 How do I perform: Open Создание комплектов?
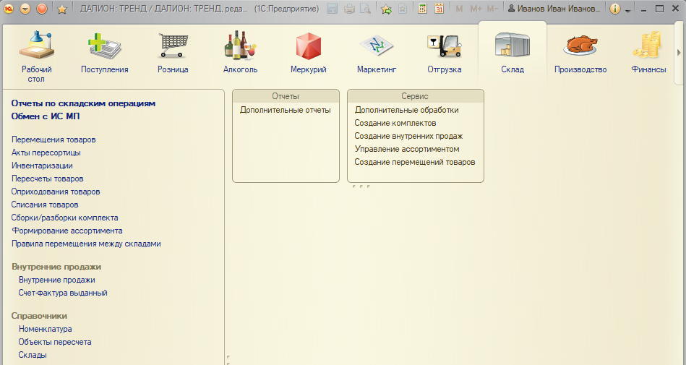[x=395, y=124]
